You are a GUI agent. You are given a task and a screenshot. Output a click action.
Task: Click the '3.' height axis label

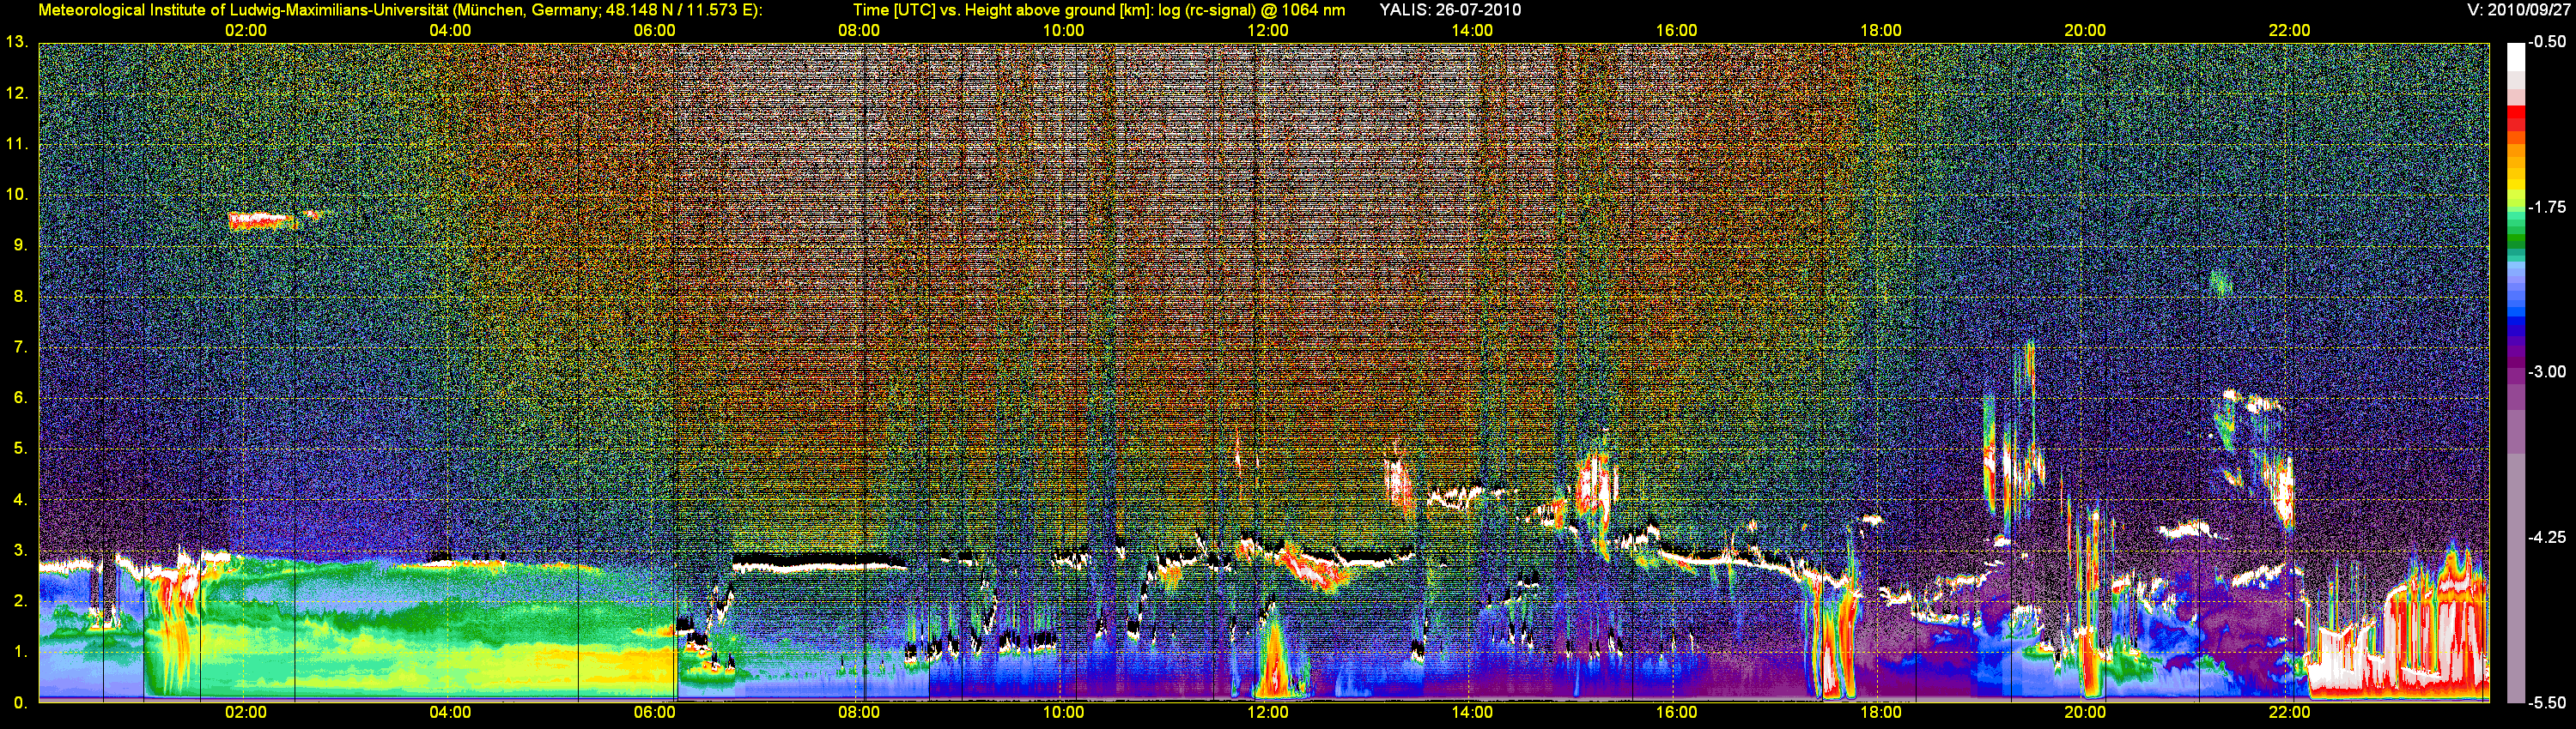tap(20, 551)
